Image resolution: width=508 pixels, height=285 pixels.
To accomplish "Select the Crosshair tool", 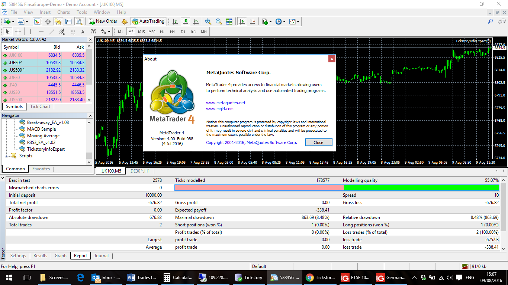I will (x=18, y=32).
